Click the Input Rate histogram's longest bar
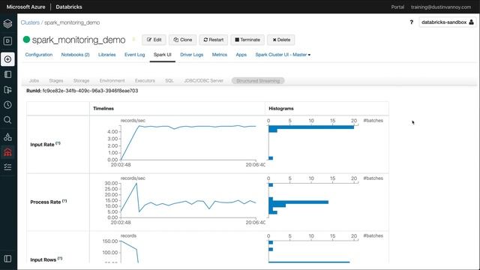Viewport: 480px width, 270px height. [x=311, y=127]
